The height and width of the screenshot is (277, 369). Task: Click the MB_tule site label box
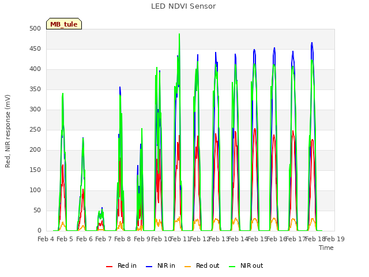click(x=64, y=24)
